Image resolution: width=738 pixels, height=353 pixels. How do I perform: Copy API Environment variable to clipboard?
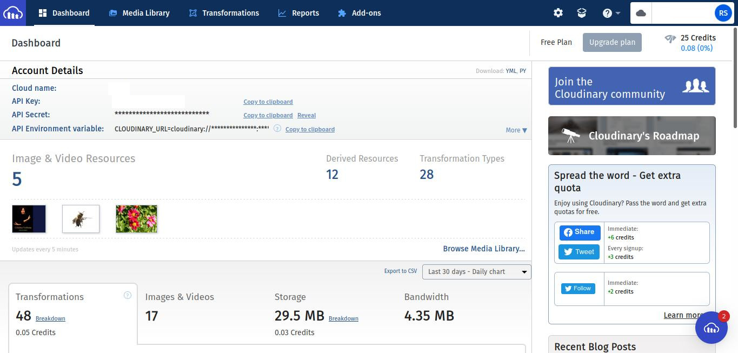coord(310,129)
